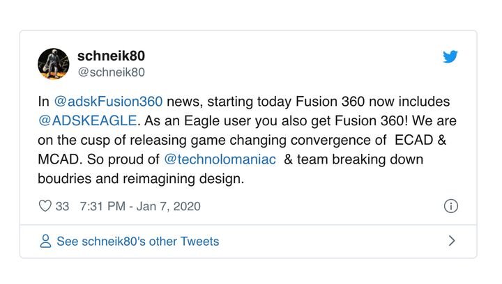Open schneik80's profile avatar picture

pyautogui.click(x=52, y=63)
